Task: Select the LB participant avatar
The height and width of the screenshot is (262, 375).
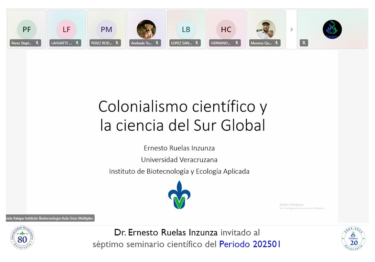Action: coord(186,29)
